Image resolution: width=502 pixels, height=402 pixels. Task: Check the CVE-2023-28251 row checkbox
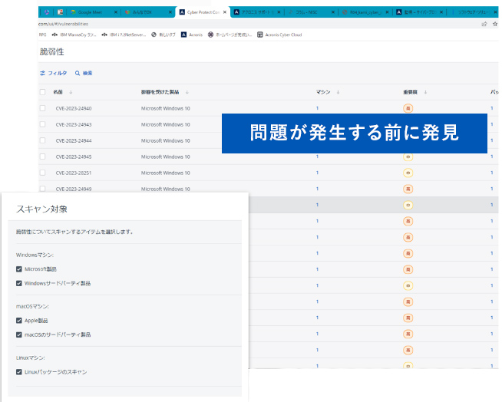[42, 173]
